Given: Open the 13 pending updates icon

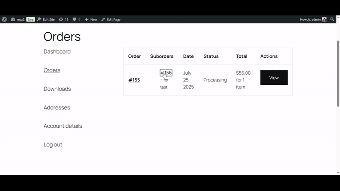Looking at the screenshot, I should (63, 20).
